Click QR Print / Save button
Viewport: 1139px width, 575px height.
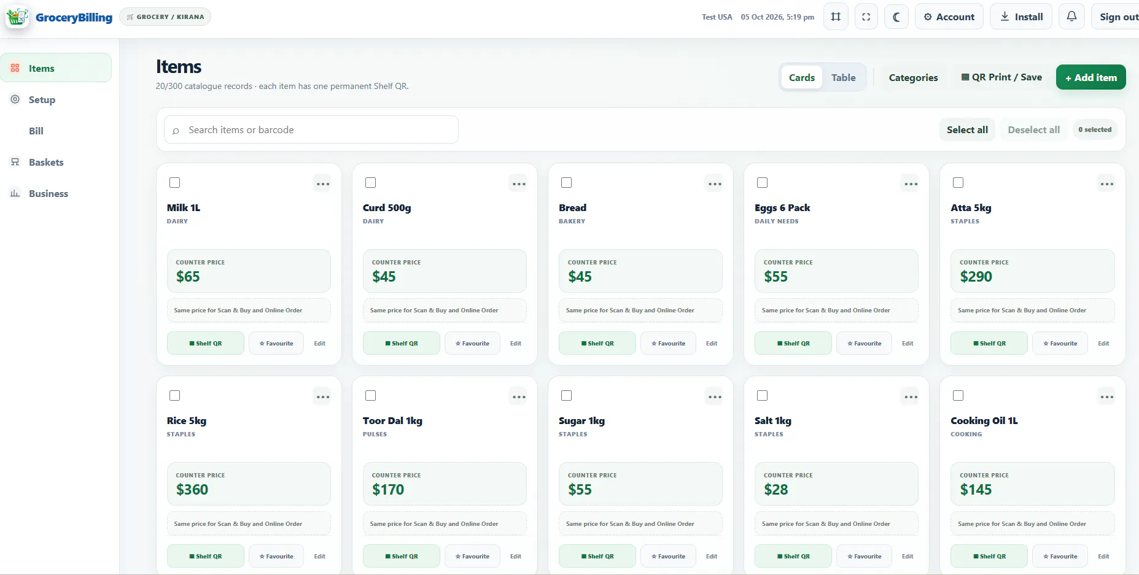(1001, 77)
